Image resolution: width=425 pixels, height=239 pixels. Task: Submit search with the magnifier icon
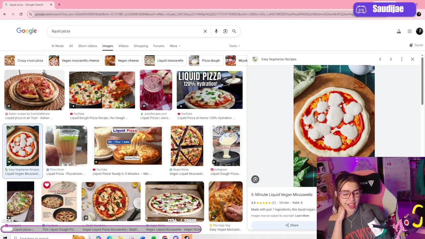click(234, 31)
